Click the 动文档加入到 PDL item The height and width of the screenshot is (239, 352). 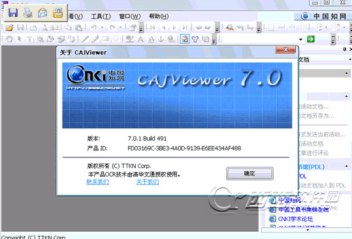pos(323,186)
